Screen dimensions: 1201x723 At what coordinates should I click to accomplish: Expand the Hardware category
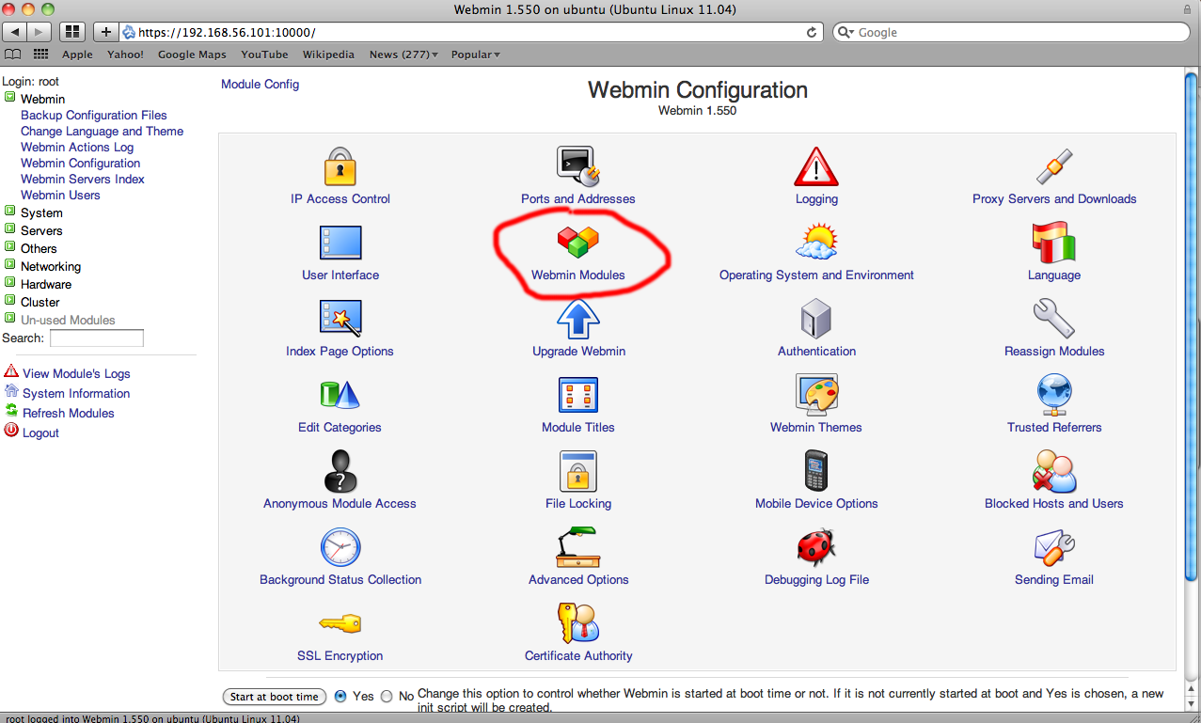(x=10, y=283)
